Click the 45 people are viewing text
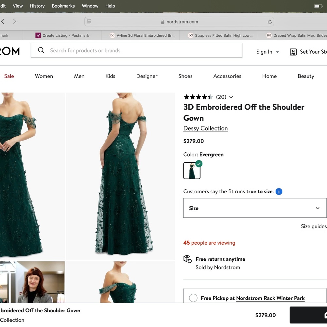The image size is (327, 327). click(x=209, y=243)
